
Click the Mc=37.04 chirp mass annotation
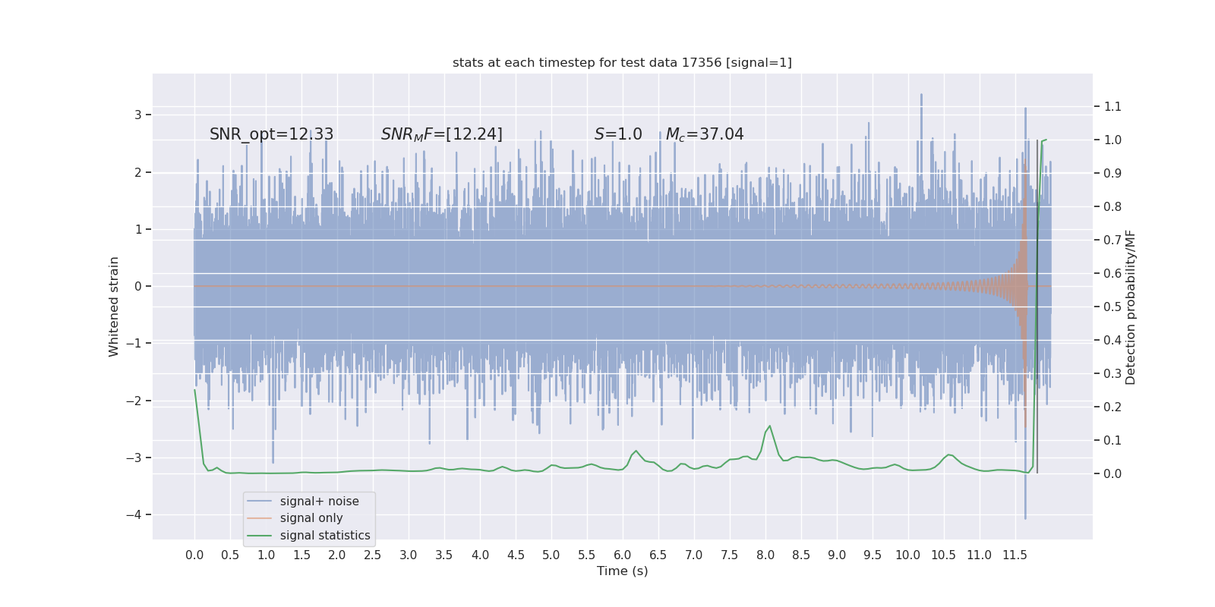pos(705,134)
